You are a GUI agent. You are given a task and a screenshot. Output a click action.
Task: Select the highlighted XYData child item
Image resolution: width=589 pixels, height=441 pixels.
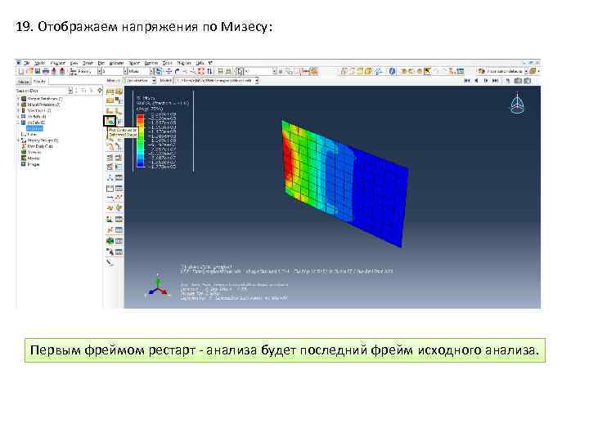click(x=34, y=128)
